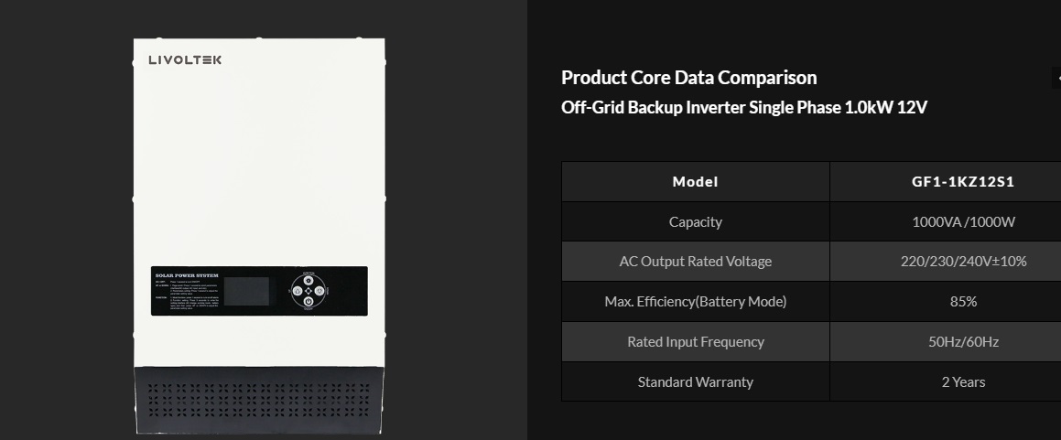Click the 1000VA/1000W value
This screenshot has width=1061, height=440.
(x=963, y=221)
